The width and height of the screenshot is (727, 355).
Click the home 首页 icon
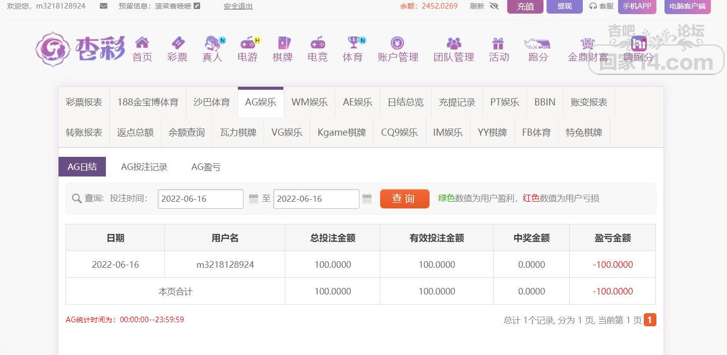(x=142, y=43)
